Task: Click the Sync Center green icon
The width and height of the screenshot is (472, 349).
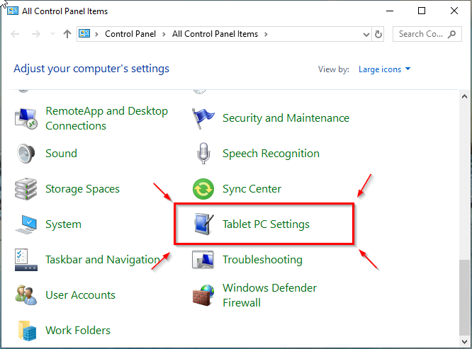Action: 203,189
